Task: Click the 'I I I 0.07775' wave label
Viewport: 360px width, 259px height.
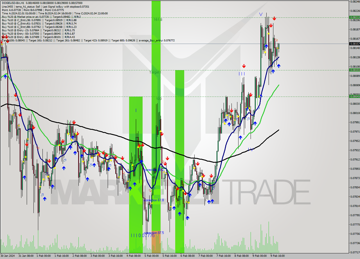Action: tap(143, 236)
